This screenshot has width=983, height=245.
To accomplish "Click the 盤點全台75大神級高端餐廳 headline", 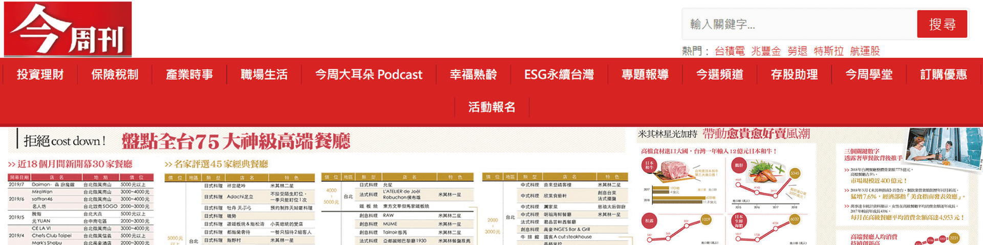I will [236, 141].
